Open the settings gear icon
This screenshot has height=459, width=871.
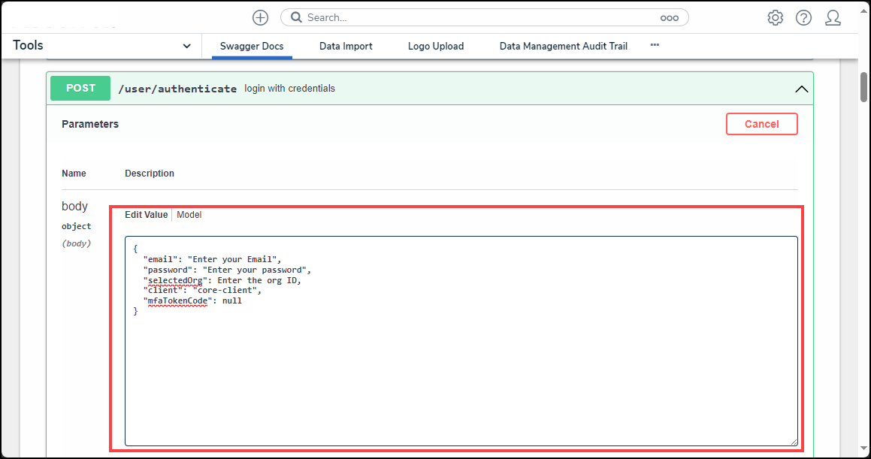coord(775,18)
